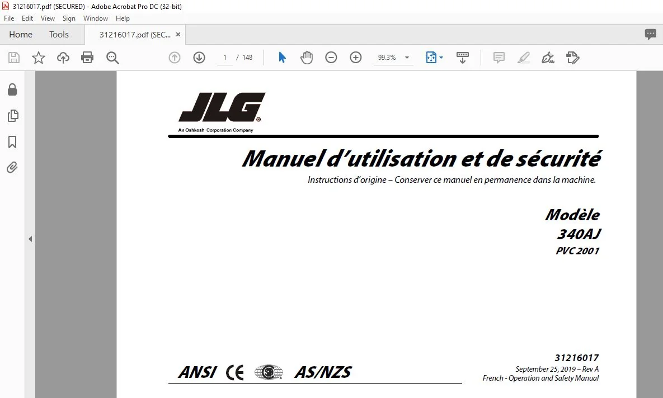Go to the previous page
The height and width of the screenshot is (398, 663).
(174, 58)
